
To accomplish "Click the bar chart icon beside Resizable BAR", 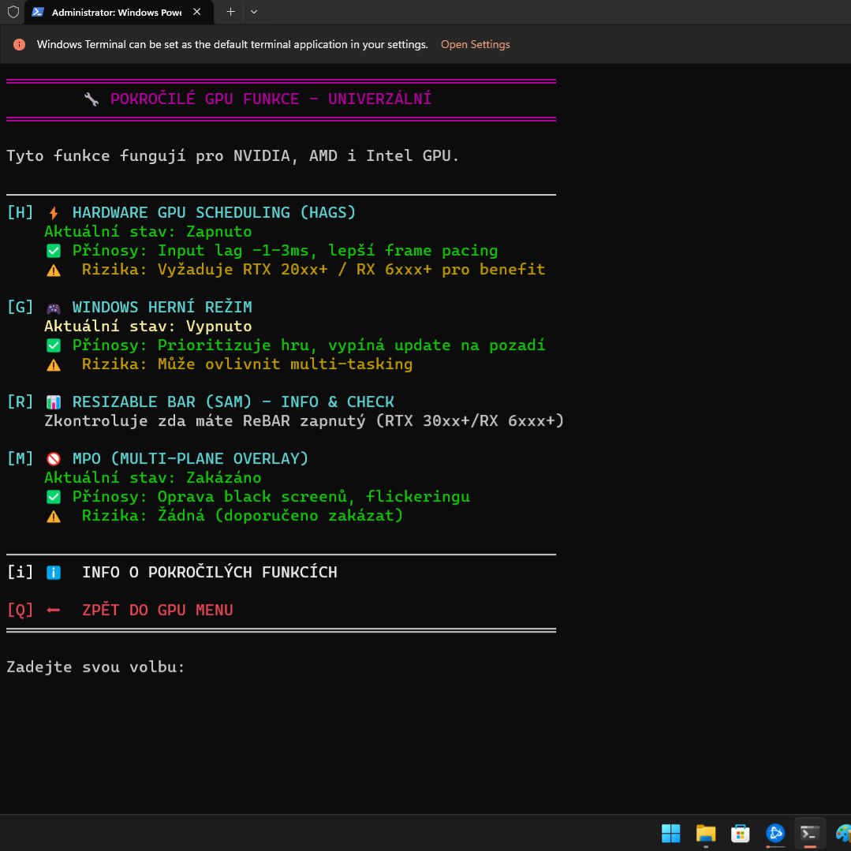I will click(54, 402).
